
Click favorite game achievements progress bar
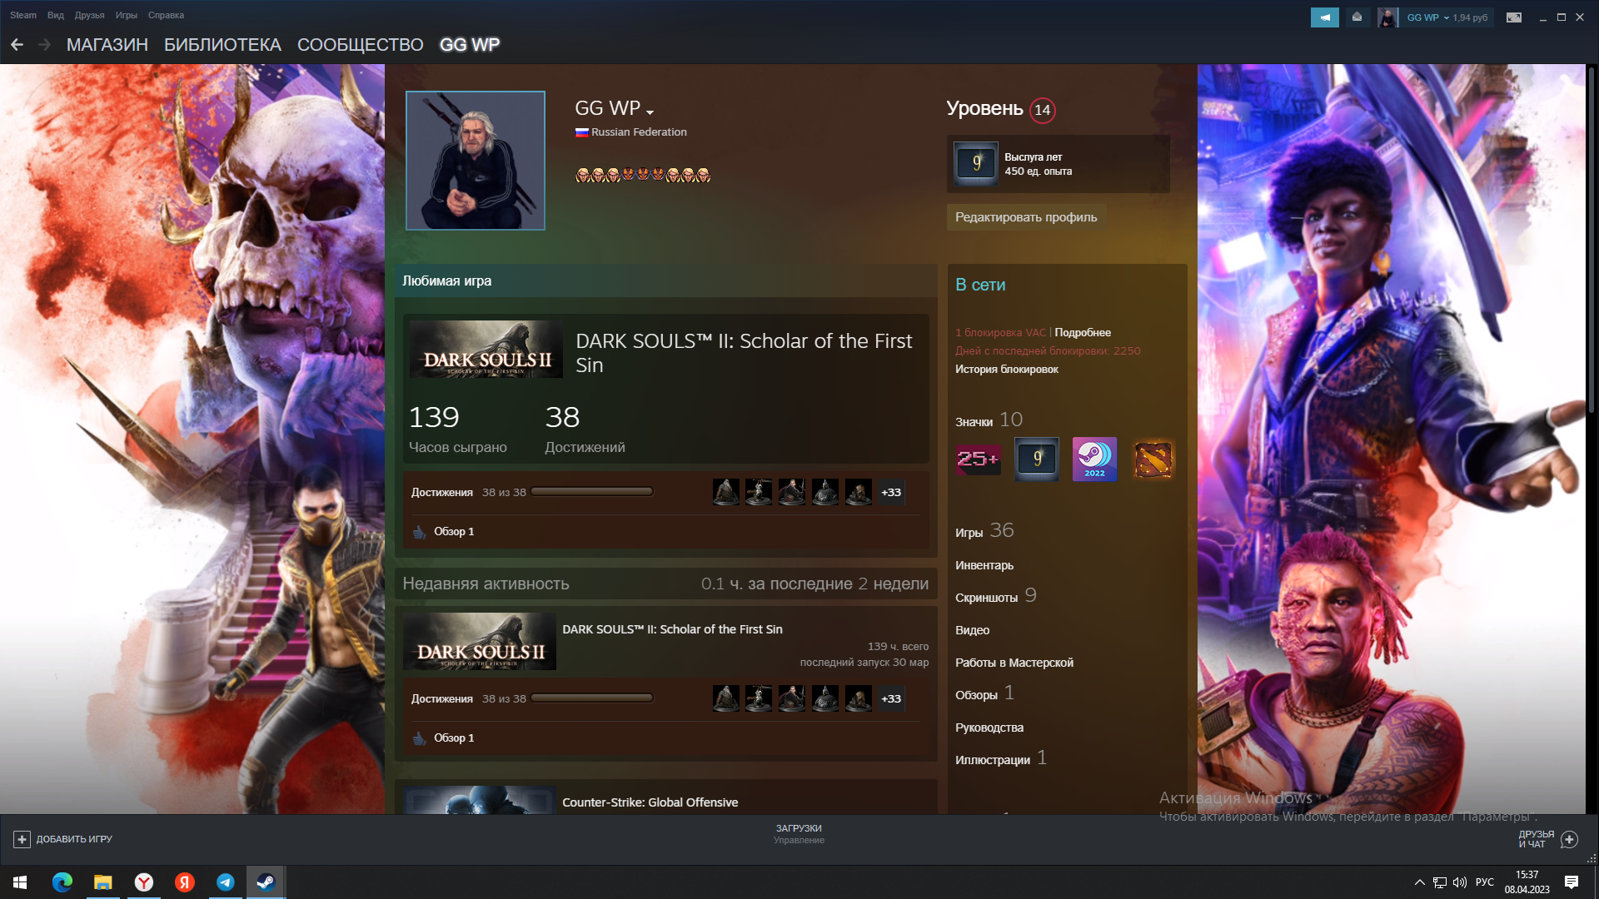592,492
